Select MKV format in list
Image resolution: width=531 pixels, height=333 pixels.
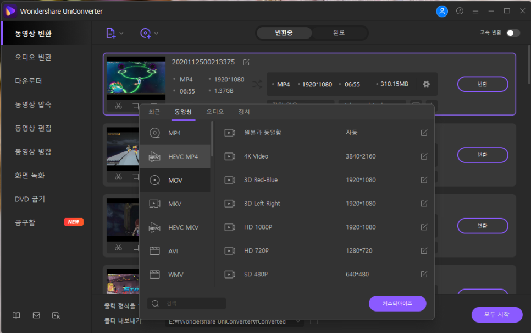coord(175,204)
